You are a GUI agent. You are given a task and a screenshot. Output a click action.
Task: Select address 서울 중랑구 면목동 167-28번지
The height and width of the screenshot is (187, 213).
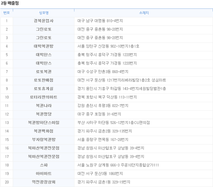point(103,140)
